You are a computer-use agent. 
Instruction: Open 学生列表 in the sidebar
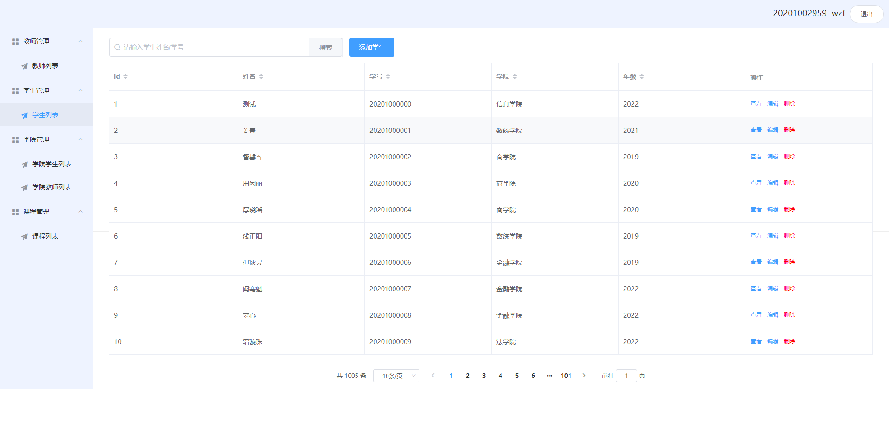(x=46, y=115)
